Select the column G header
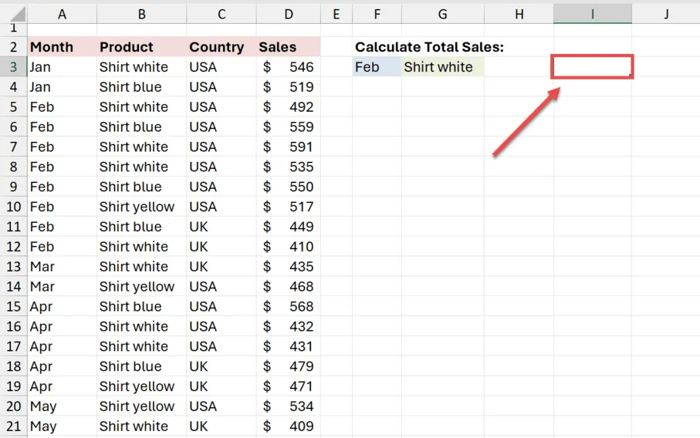Image resolution: width=700 pixels, height=438 pixels. click(442, 14)
